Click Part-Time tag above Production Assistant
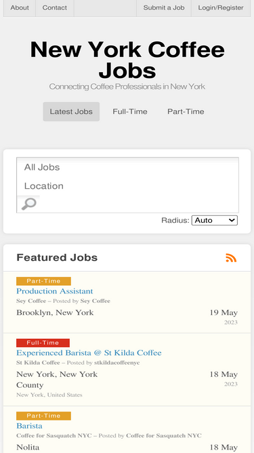 (x=43, y=281)
